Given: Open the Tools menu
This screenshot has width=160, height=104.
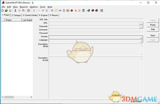Looking at the screenshot, I should (x=43, y=7).
